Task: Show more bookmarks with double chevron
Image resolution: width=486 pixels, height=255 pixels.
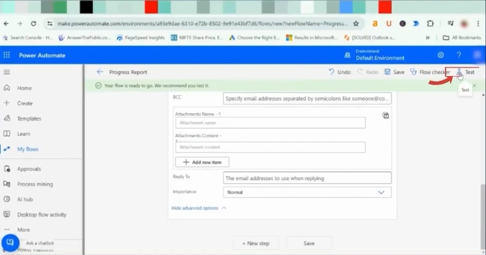Action: coord(428,38)
